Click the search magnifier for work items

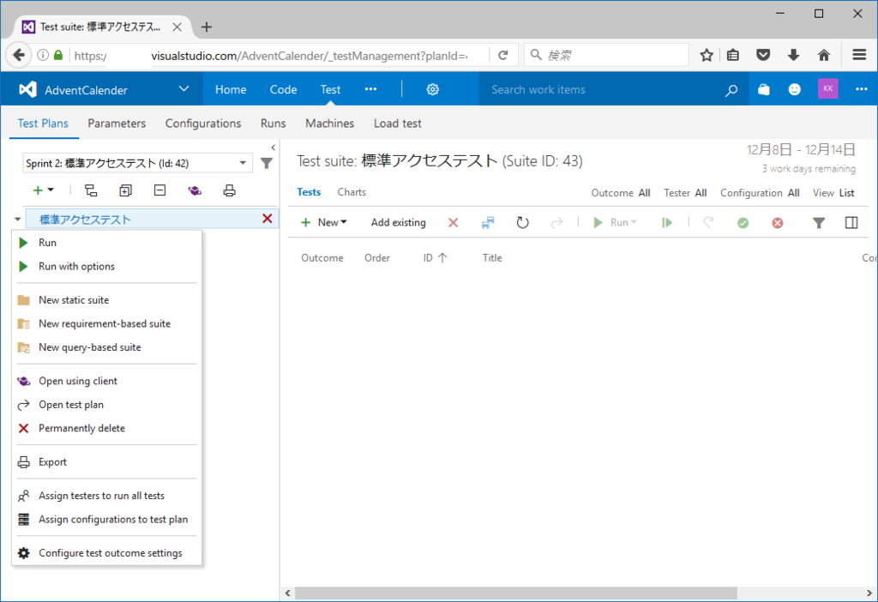(x=731, y=90)
